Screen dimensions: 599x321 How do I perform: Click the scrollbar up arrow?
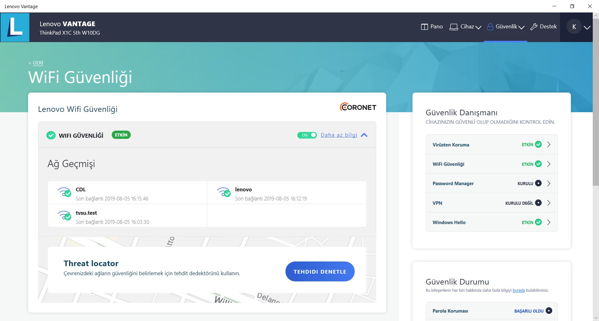(596, 15)
